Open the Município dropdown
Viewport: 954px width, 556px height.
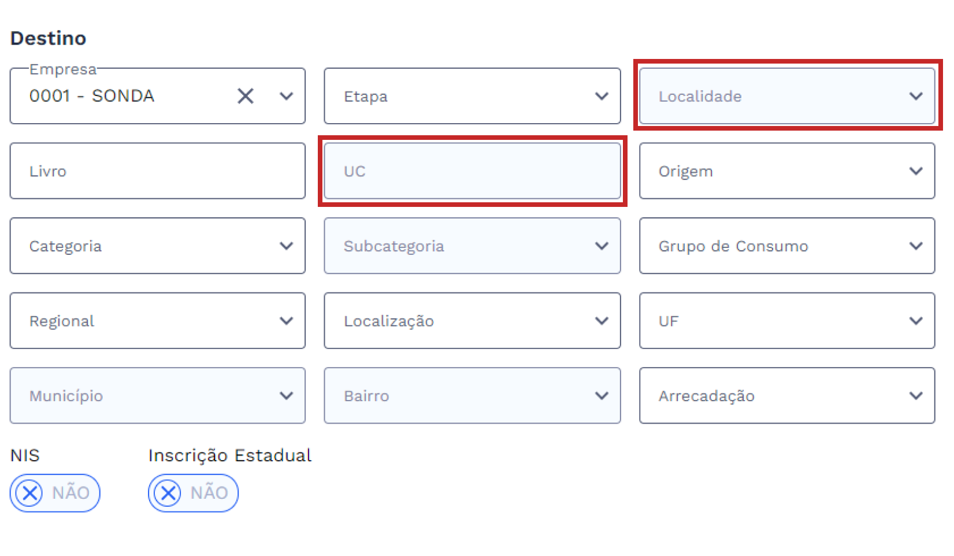pyautogui.click(x=157, y=396)
